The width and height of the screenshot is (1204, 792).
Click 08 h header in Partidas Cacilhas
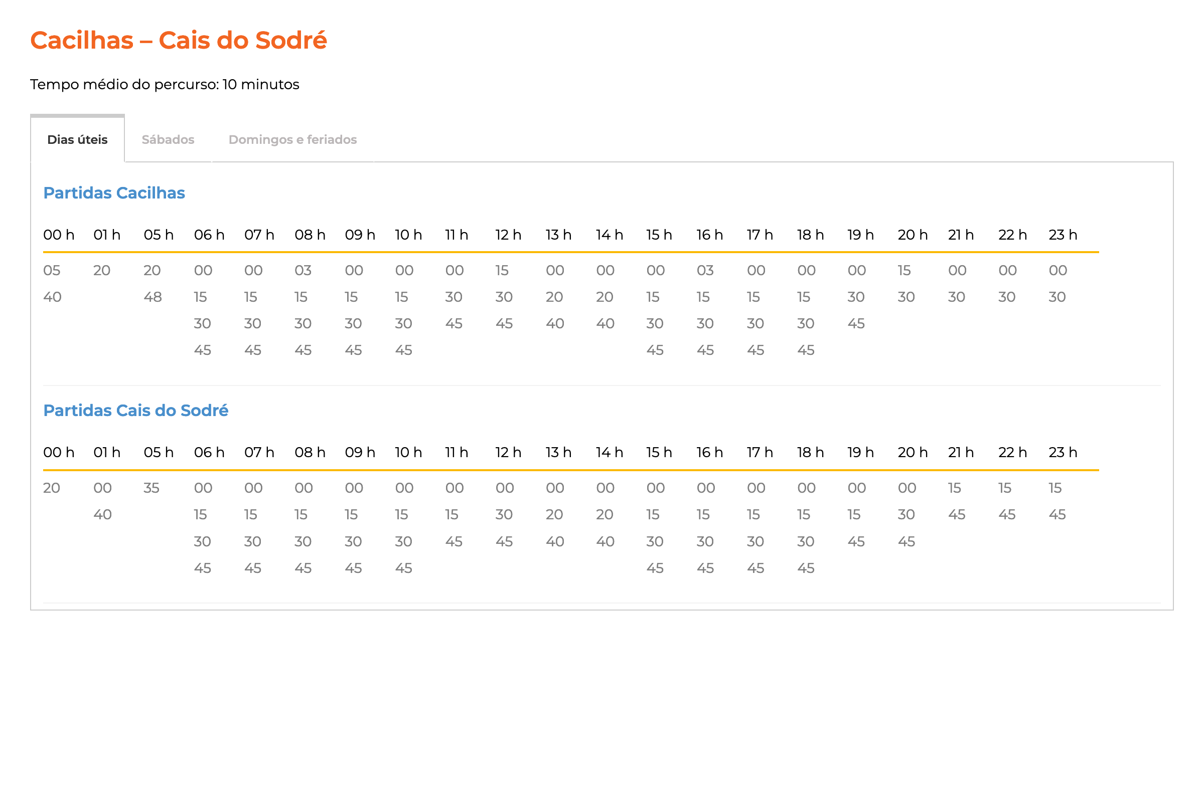(310, 235)
